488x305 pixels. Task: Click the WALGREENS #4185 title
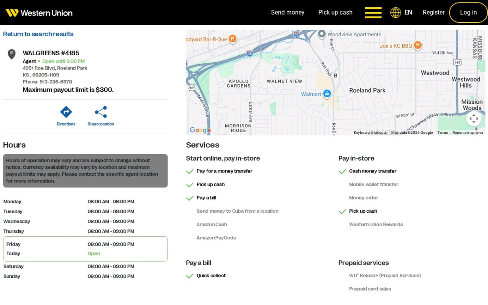(51, 53)
